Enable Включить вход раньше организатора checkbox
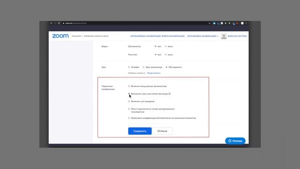The width and height of the screenshot is (300, 169). click(129, 86)
